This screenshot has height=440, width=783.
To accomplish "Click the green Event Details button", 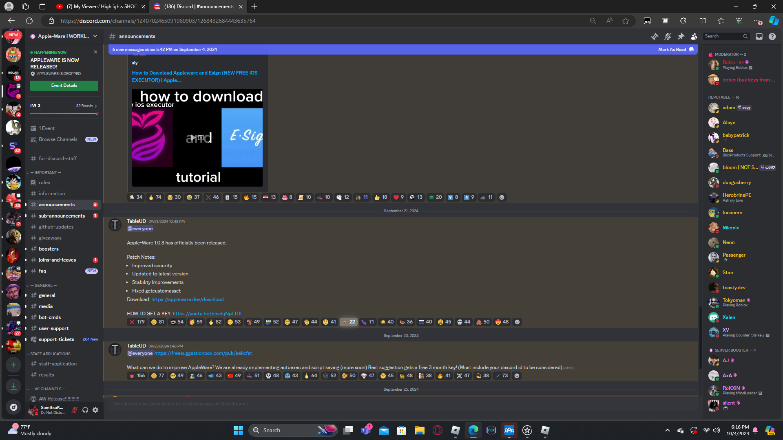I will tap(64, 86).
